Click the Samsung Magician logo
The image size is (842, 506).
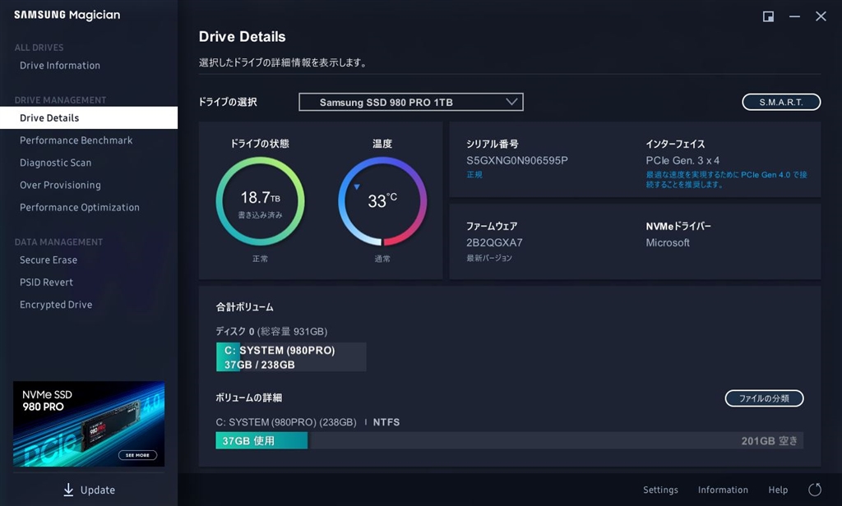67,15
